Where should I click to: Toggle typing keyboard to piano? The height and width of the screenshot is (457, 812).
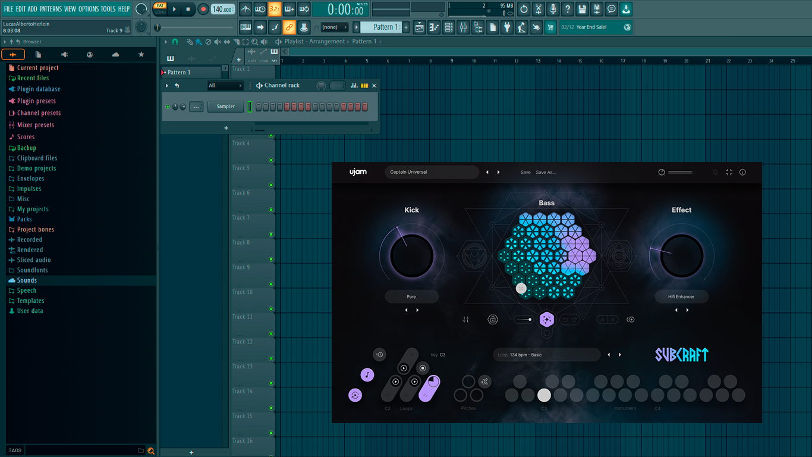246,27
